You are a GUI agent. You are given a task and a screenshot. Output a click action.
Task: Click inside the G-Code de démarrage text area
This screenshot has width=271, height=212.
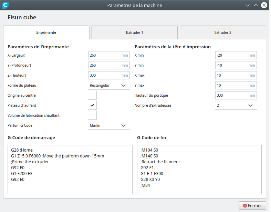[x=70, y=169]
